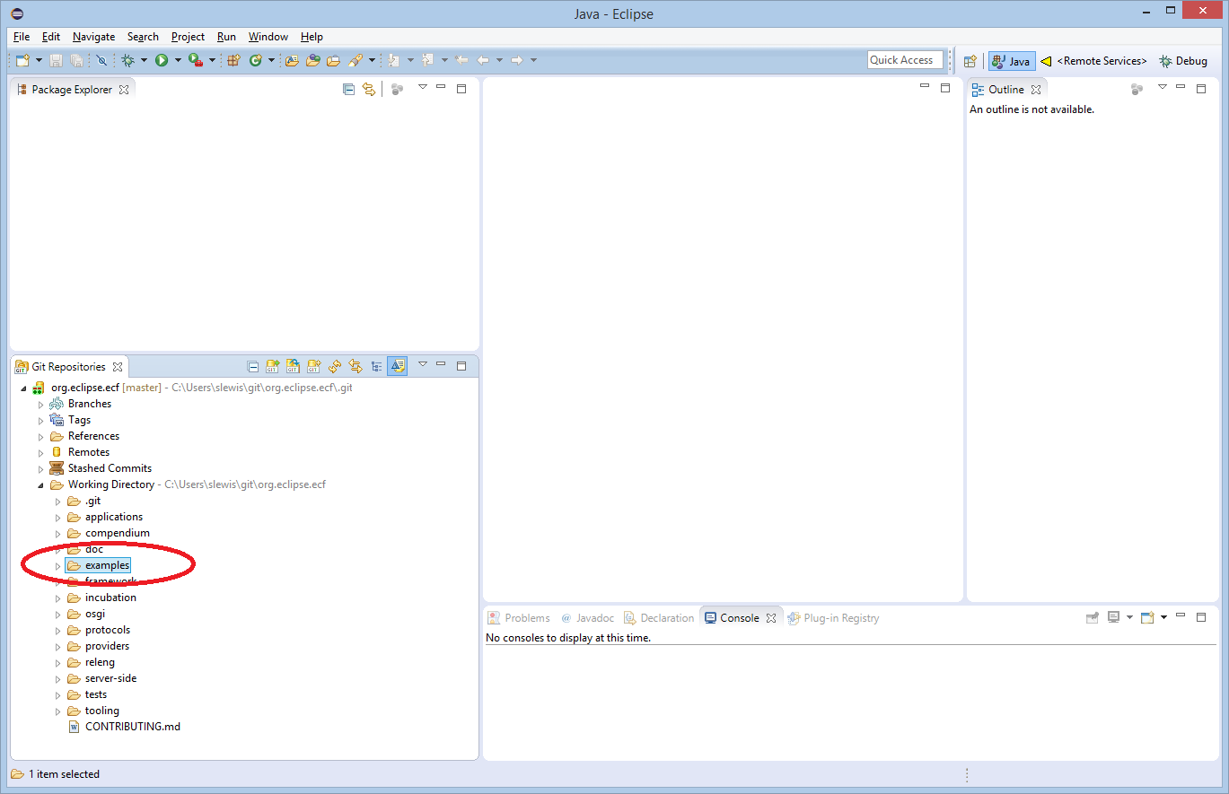This screenshot has width=1229, height=794.
Task: Click the New Java Package icon
Action: (233, 60)
